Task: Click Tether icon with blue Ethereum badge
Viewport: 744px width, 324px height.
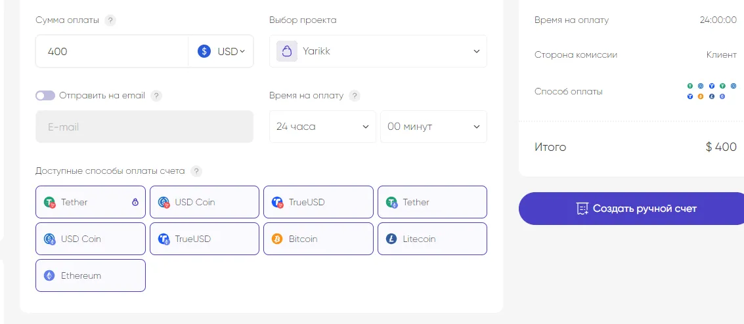Action: (x=391, y=203)
